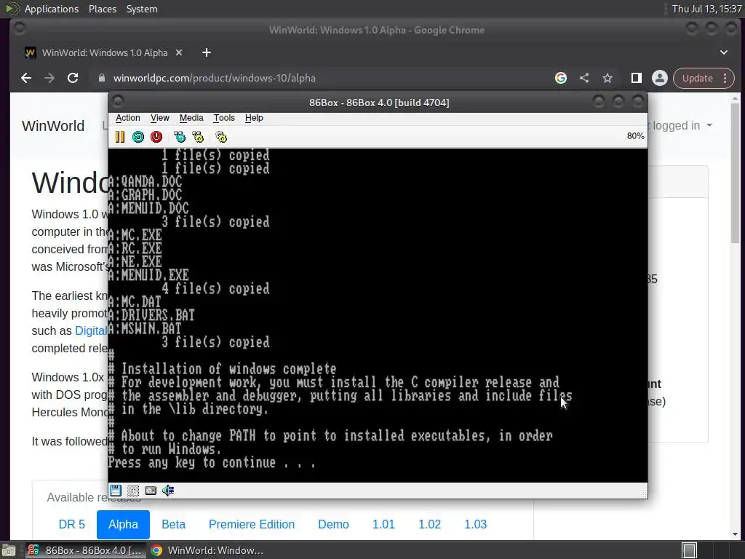Select the 1.03 release tab
745x559 pixels.
[x=475, y=524]
